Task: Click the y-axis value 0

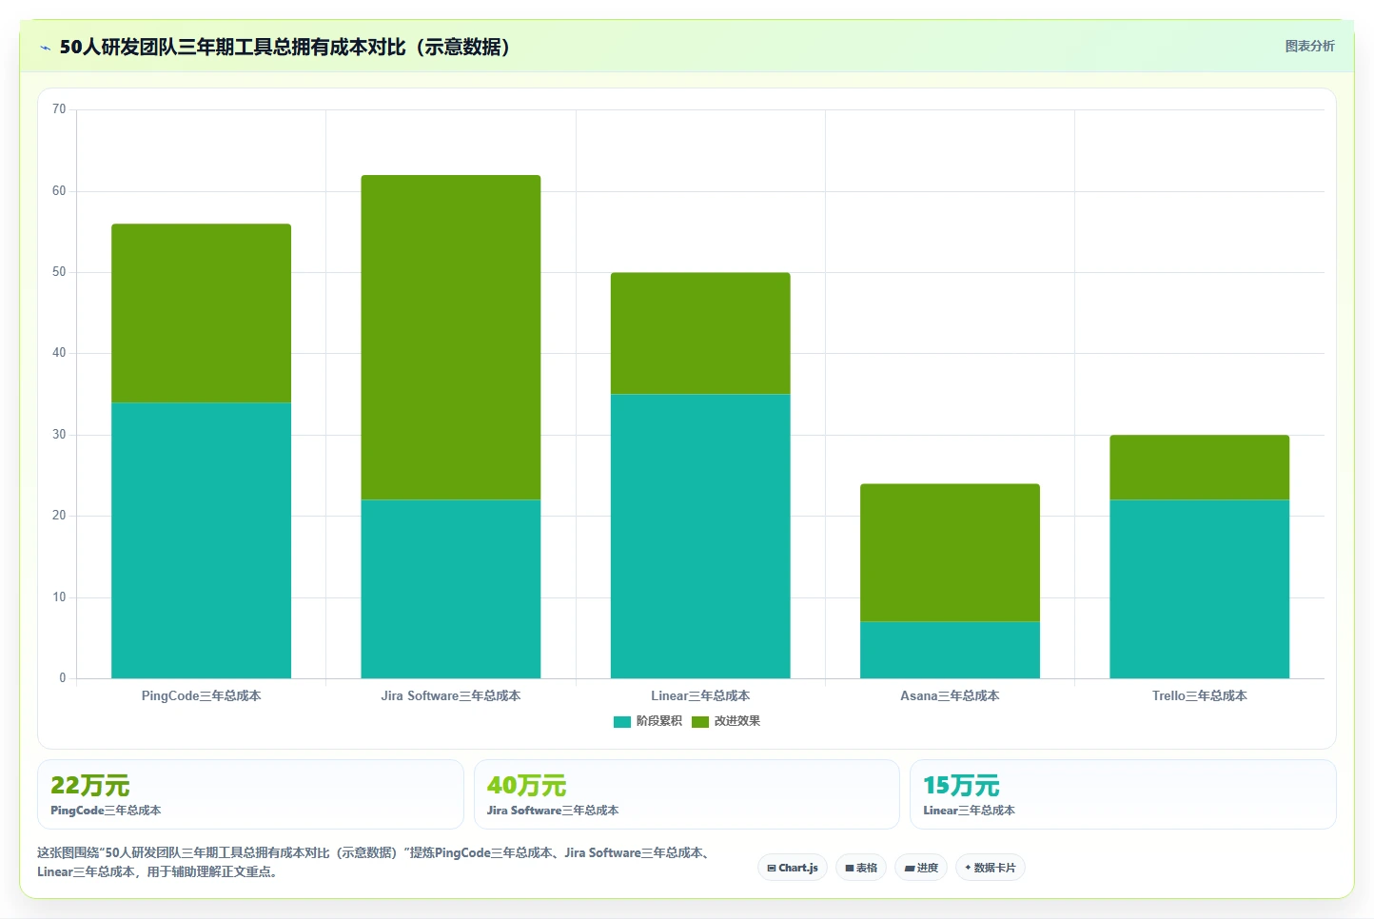Action: click(63, 678)
